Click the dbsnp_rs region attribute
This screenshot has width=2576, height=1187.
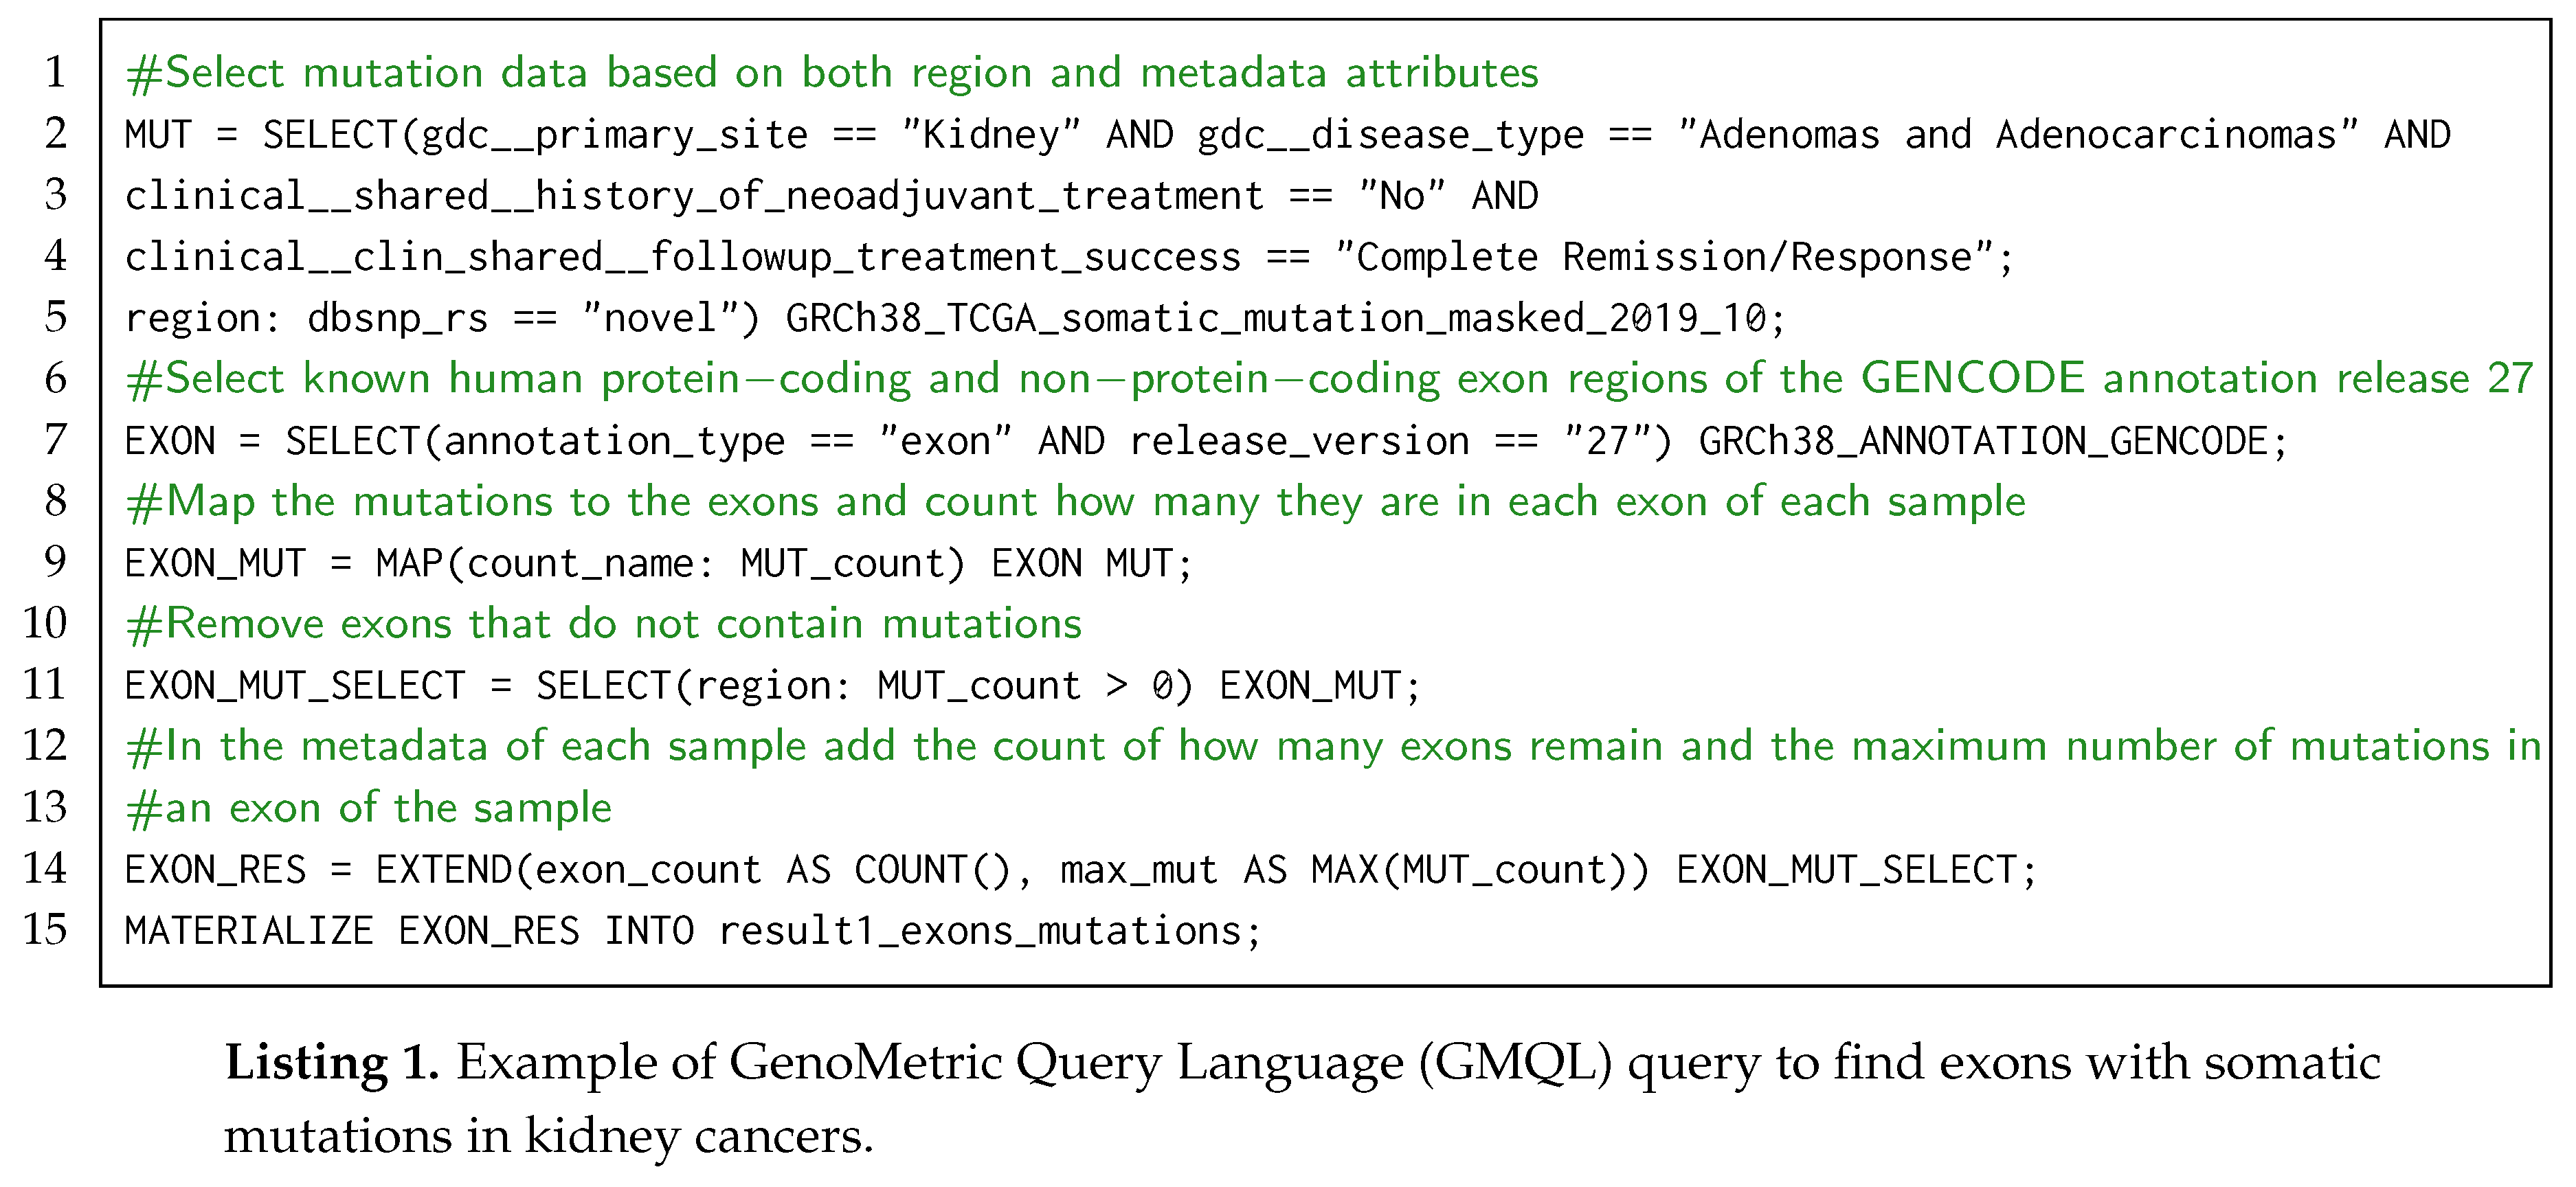coord(397,319)
